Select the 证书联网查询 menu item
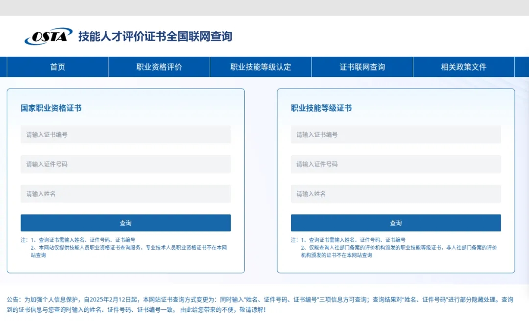This screenshot has width=529, height=324. point(362,67)
